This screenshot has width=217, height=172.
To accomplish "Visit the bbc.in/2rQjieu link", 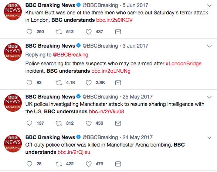I will click(74, 152).
